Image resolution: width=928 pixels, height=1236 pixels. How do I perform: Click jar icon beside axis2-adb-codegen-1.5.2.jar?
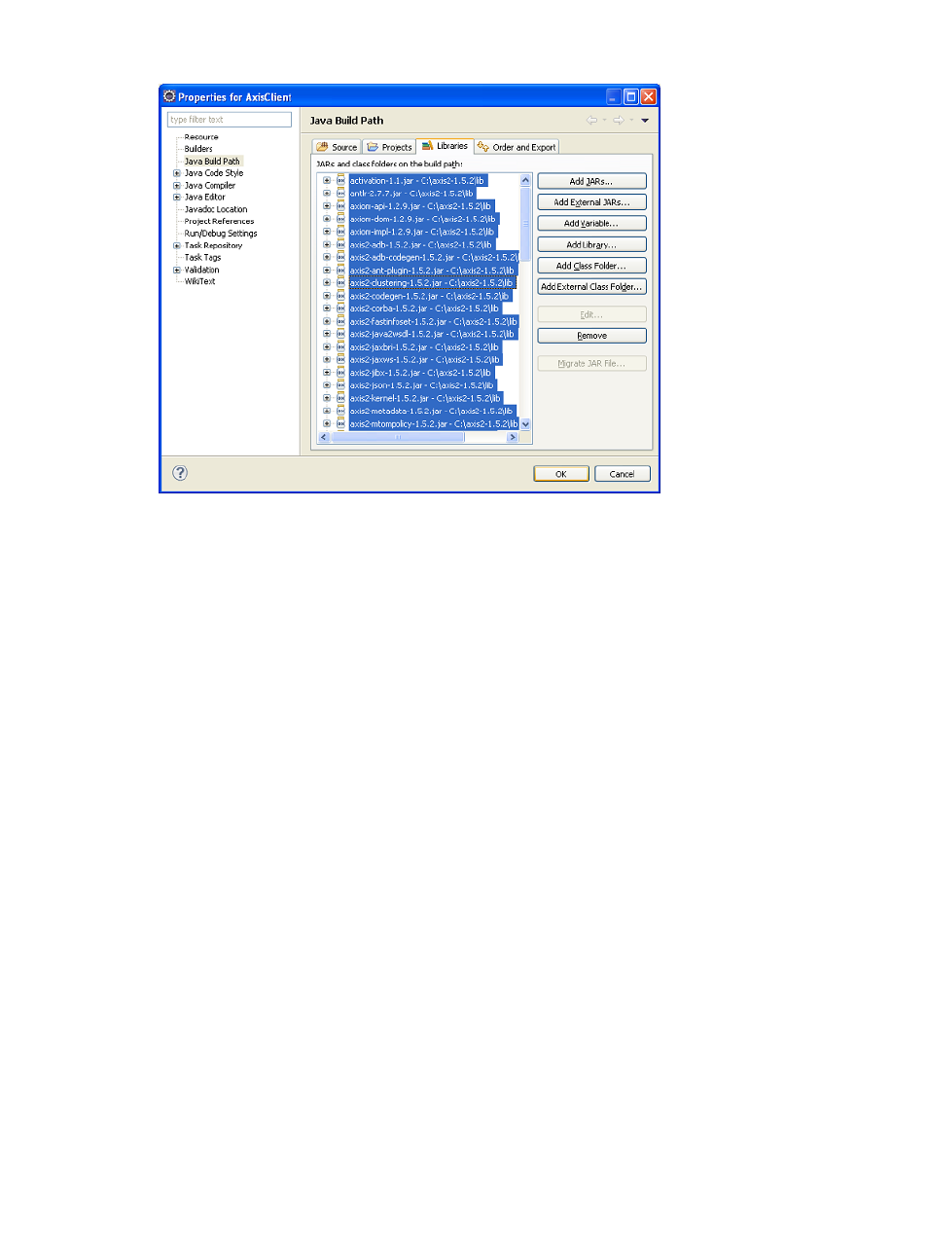click(x=340, y=258)
